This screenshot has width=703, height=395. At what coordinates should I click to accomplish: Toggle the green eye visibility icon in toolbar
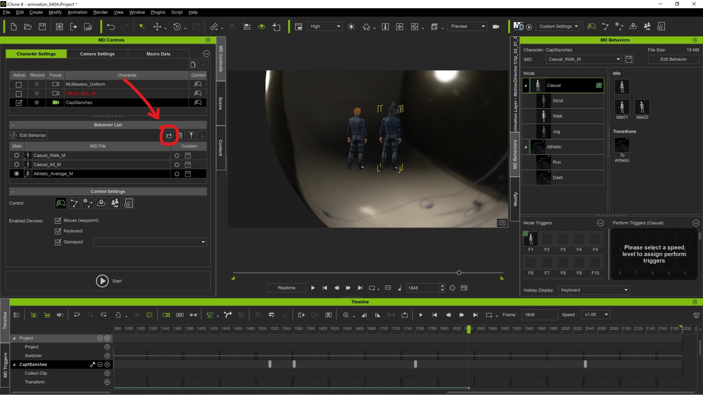pos(262,27)
